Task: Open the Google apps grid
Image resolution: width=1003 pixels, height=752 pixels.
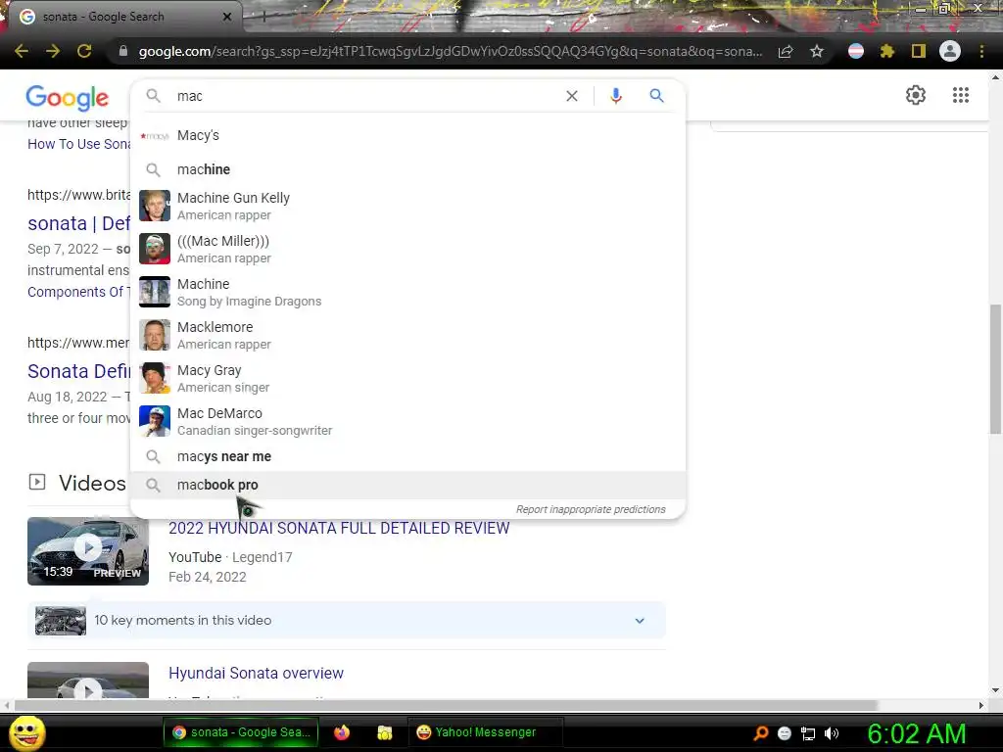Action: click(960, 95)
